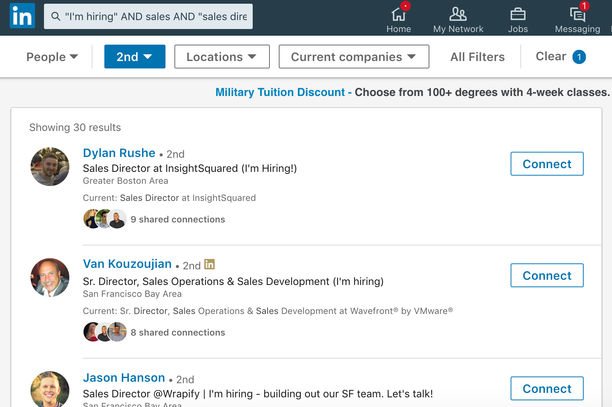
Task: Click the search magnifier icon
Action: click(x=56, y=16)
